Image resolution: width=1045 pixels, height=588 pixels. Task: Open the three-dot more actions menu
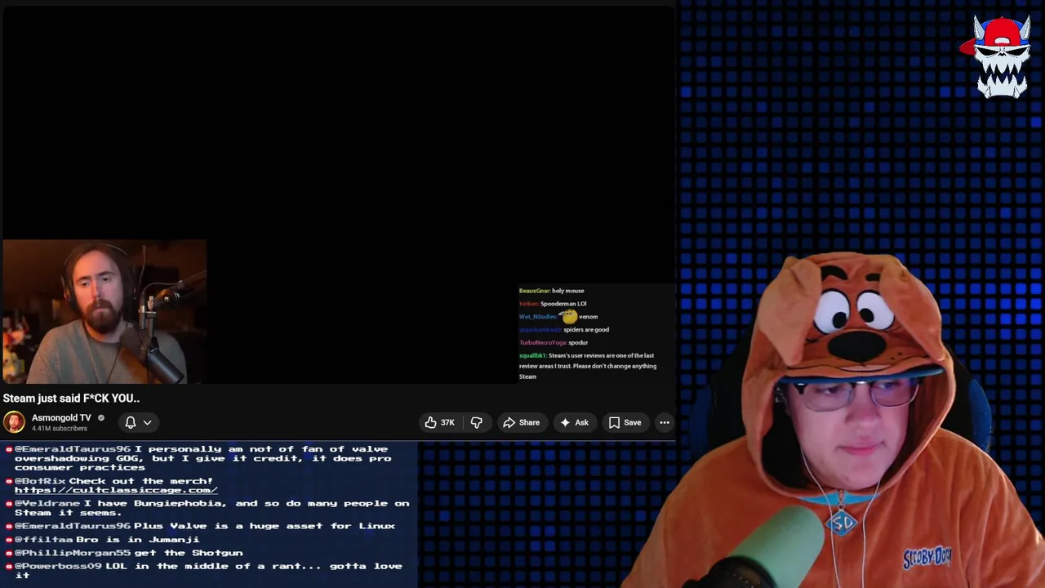click(665, 422)
